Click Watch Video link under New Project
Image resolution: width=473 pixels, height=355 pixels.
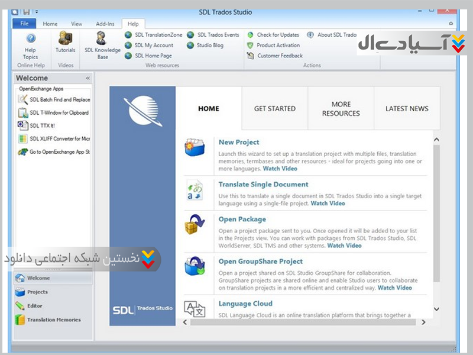point(280,169)
